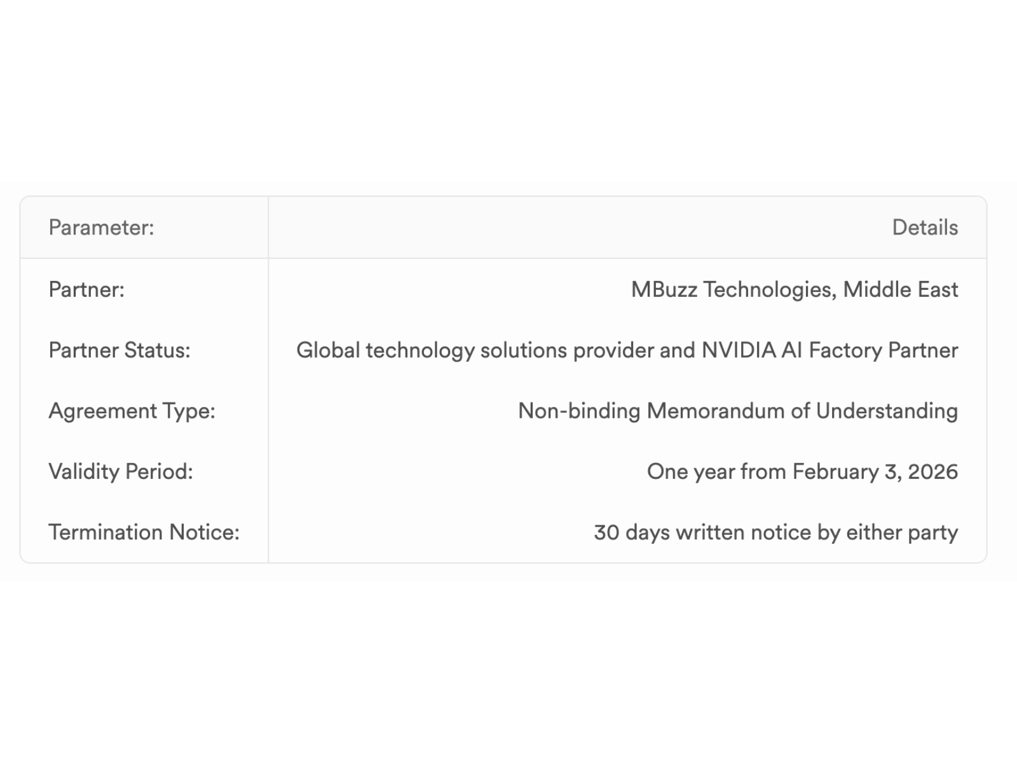This screenshot has height=763, width=1017.
Task: Select the "Partner Status:" row label
Action: (x=119, y=350)
